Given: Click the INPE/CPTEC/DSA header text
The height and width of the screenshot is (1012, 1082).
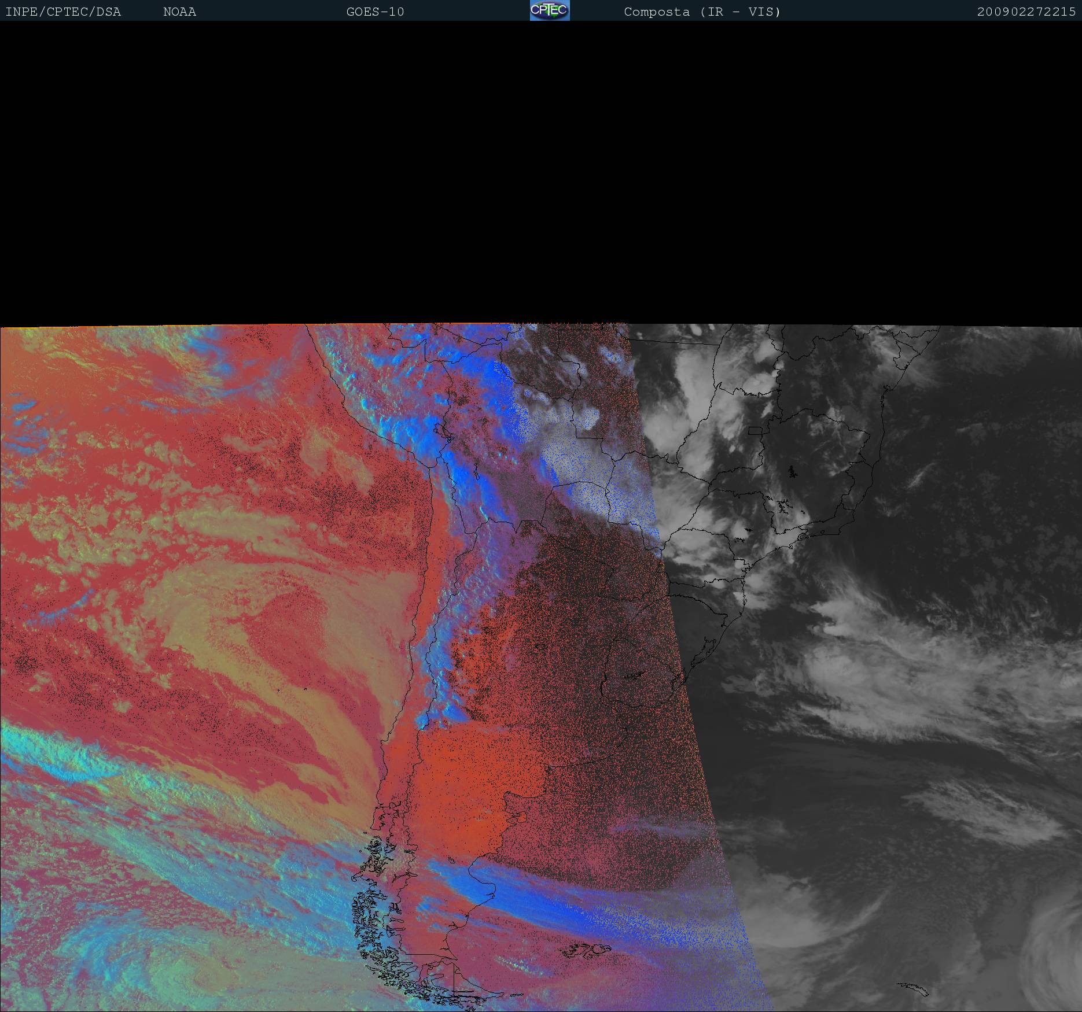Looking at the screenshot, I should click(63, 12).
